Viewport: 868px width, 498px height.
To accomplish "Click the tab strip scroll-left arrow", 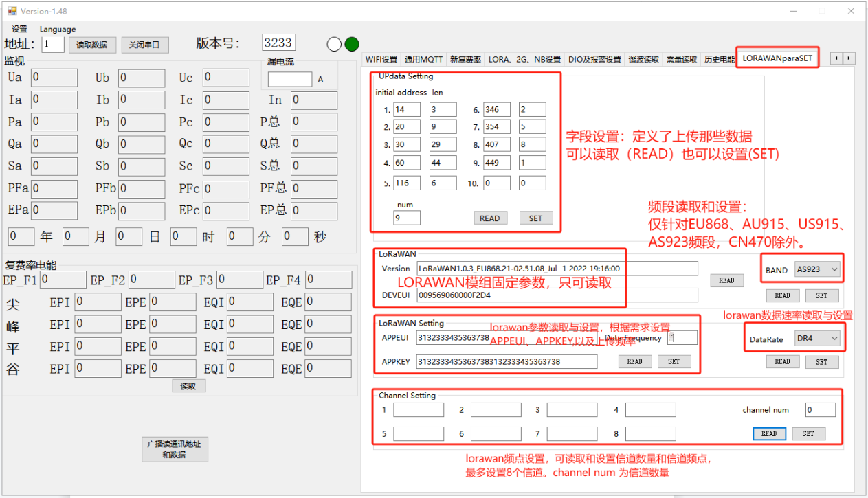I will click(836, 59).
